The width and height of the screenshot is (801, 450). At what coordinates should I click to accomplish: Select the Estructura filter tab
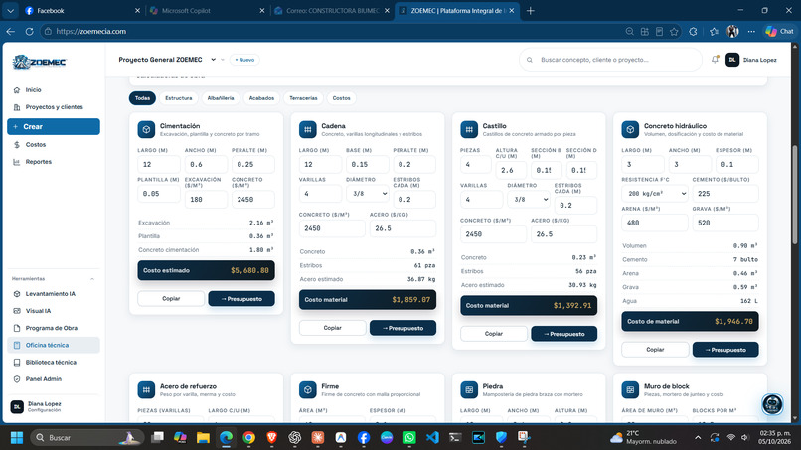pos(178,98)
